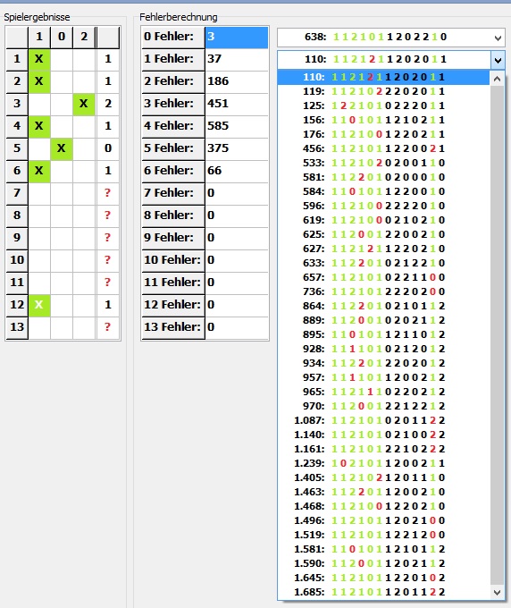The image size is (511, 608).
Task: Expand the 638 combo box dropdown arrow
Action: (498, 38)
